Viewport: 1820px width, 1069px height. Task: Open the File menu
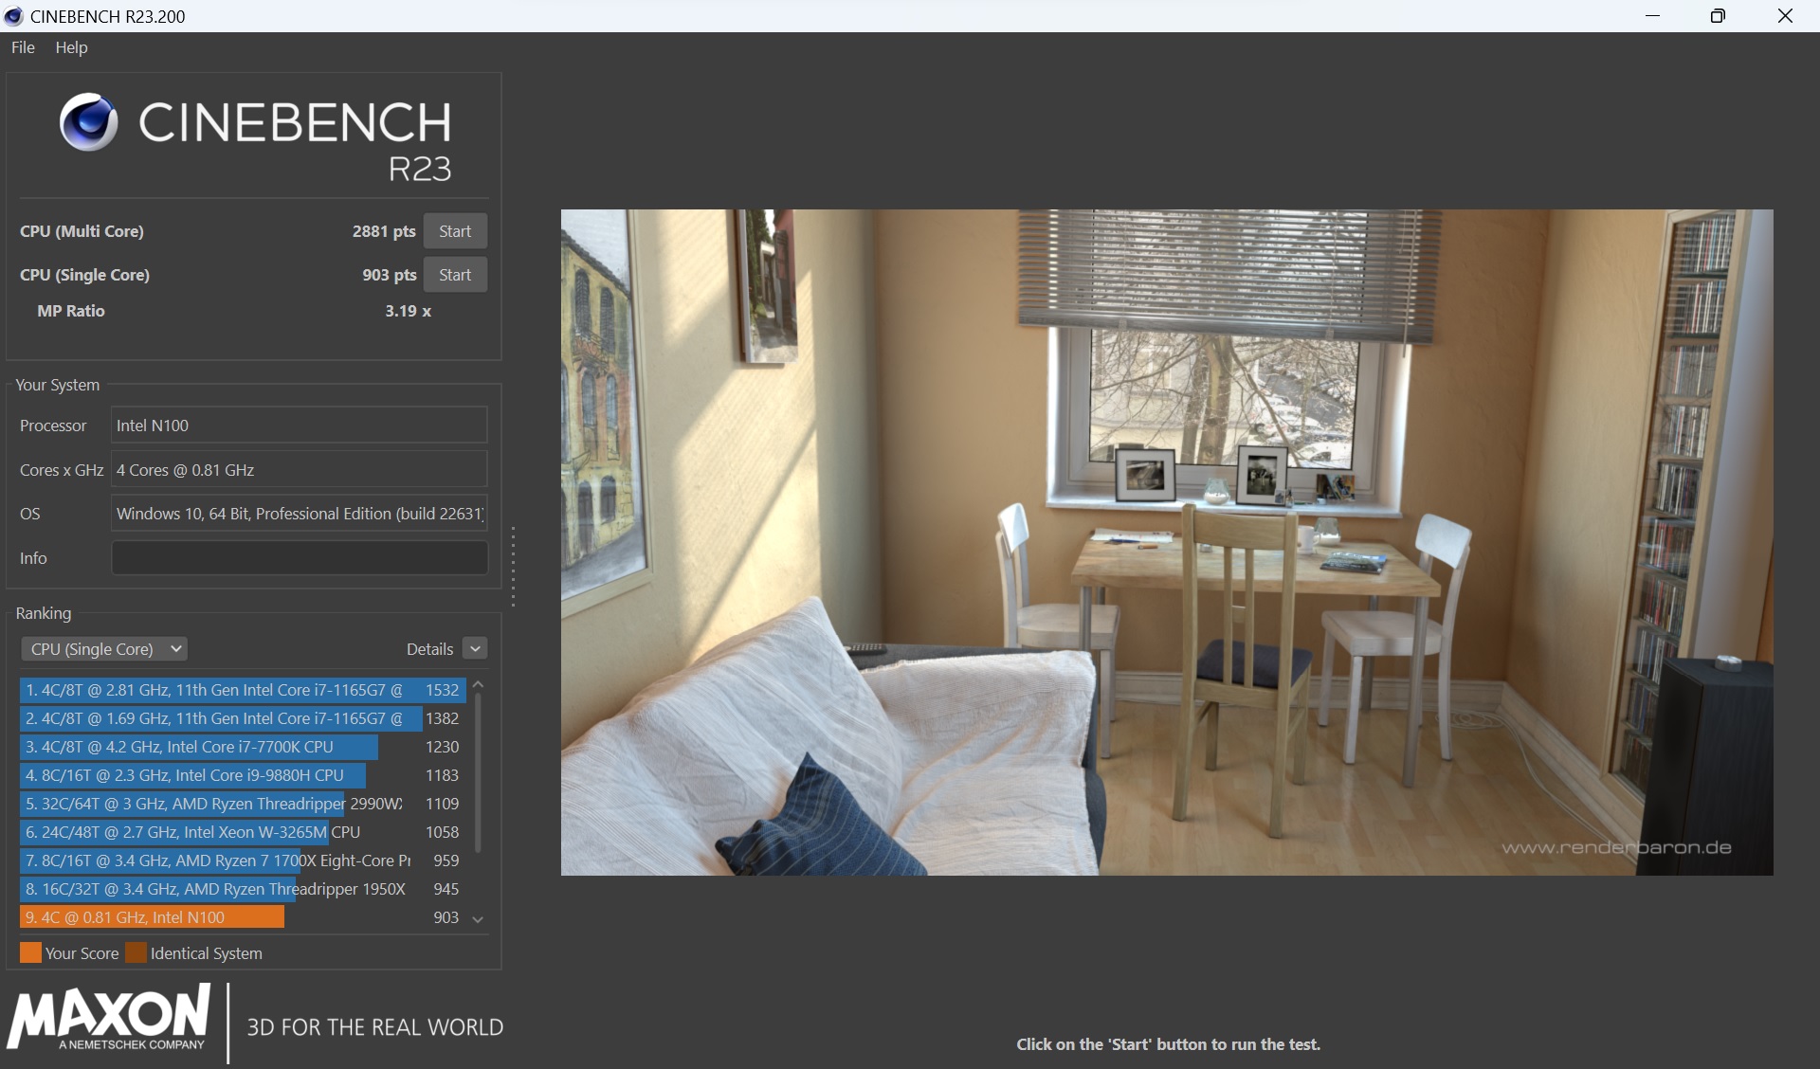click(23, 47)
